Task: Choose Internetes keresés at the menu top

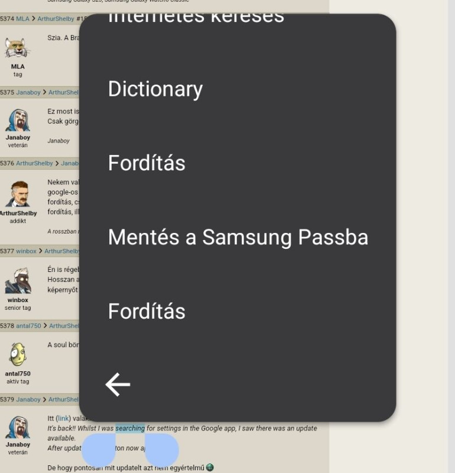Action: pos(196,18)
